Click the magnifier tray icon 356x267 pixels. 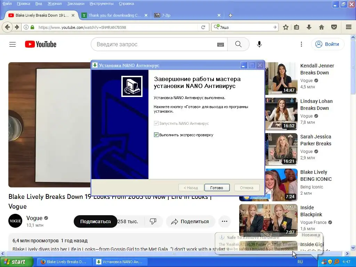337,262
